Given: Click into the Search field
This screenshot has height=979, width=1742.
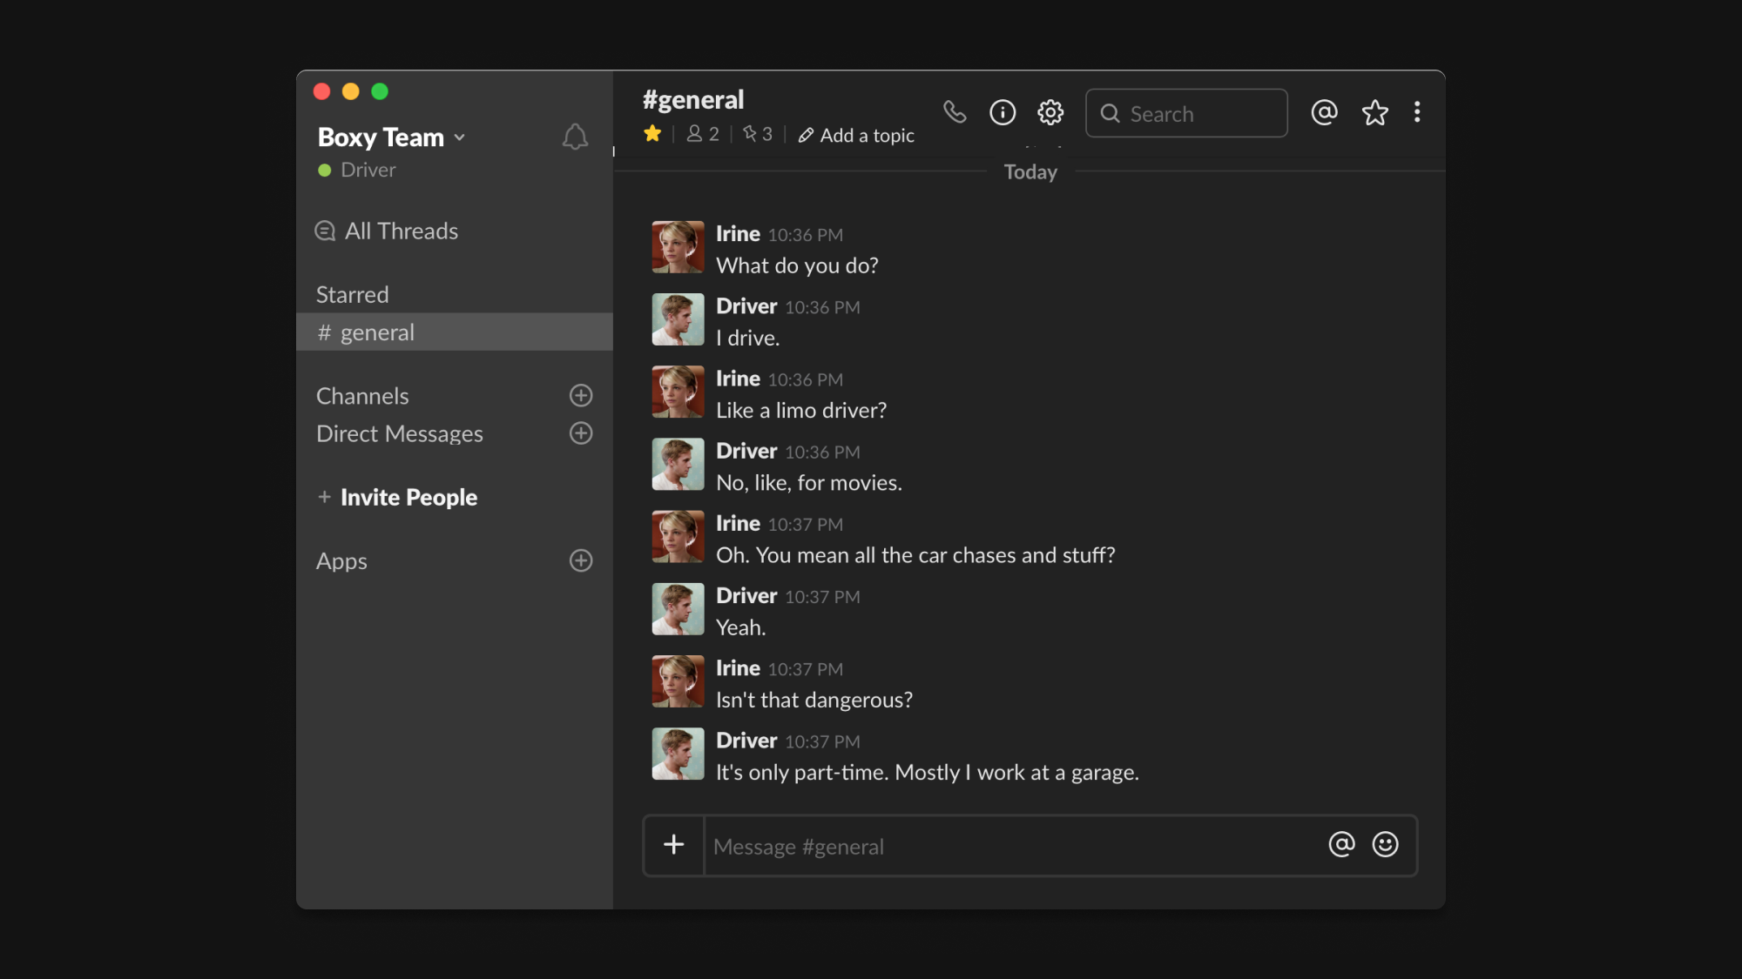Looking at the screenshot, I should coord(1186,113).
